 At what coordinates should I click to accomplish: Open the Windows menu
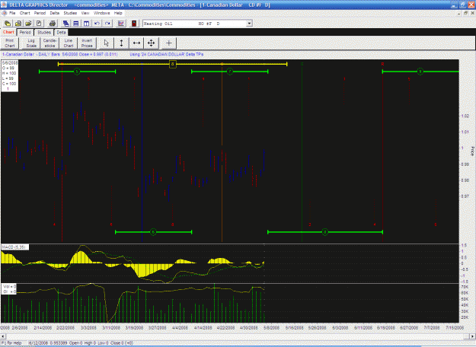pyautogui.click(x=102, y=13)
